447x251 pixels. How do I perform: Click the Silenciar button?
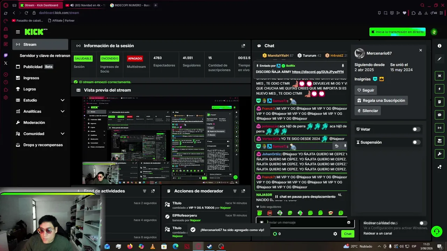(368, 111)
